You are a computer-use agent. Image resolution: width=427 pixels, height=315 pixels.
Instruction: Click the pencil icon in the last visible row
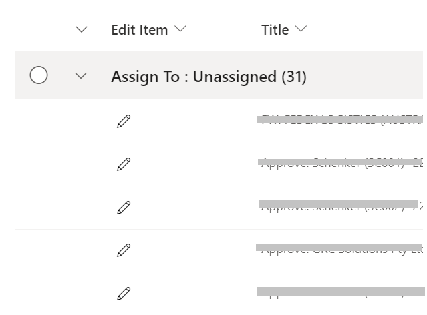124,293
